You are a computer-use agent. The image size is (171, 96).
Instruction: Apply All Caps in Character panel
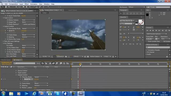coord(130,44)
